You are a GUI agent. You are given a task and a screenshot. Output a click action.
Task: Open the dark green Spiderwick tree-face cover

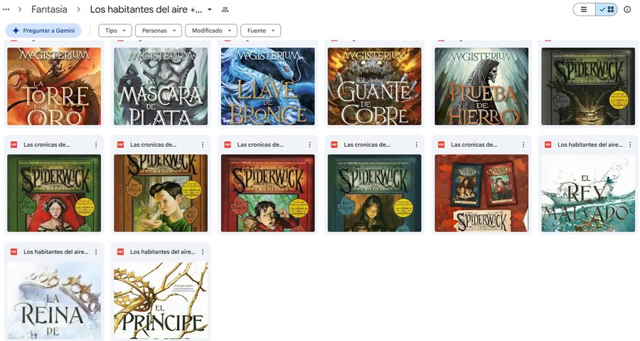(x=588, y=86)
